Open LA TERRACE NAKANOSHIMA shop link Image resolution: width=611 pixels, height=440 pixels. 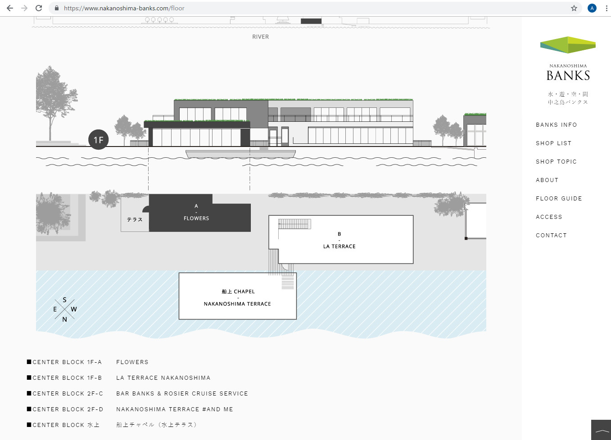coord(163,378)
